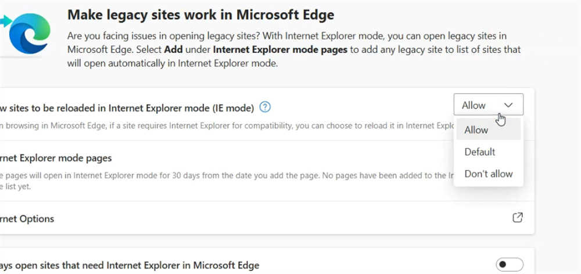Click the Make legacy sites work heading
The image size is (581, 274).
coord(200,14)
